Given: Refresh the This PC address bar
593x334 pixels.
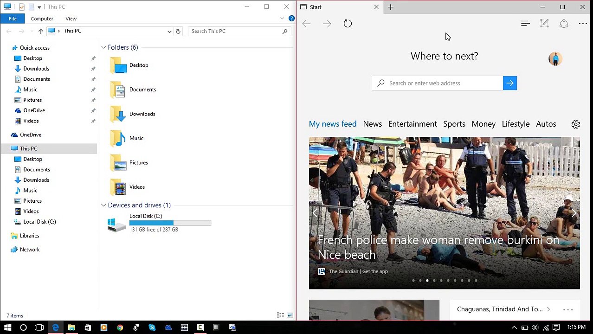Looking at the screenshot, I should pyautogui.click(x=178, y=31).
